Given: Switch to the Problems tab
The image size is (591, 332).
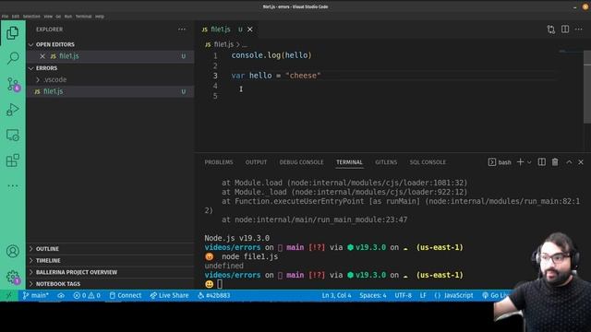Looking at the screenshot, I should pyautogui.click(x=219, y=162).
